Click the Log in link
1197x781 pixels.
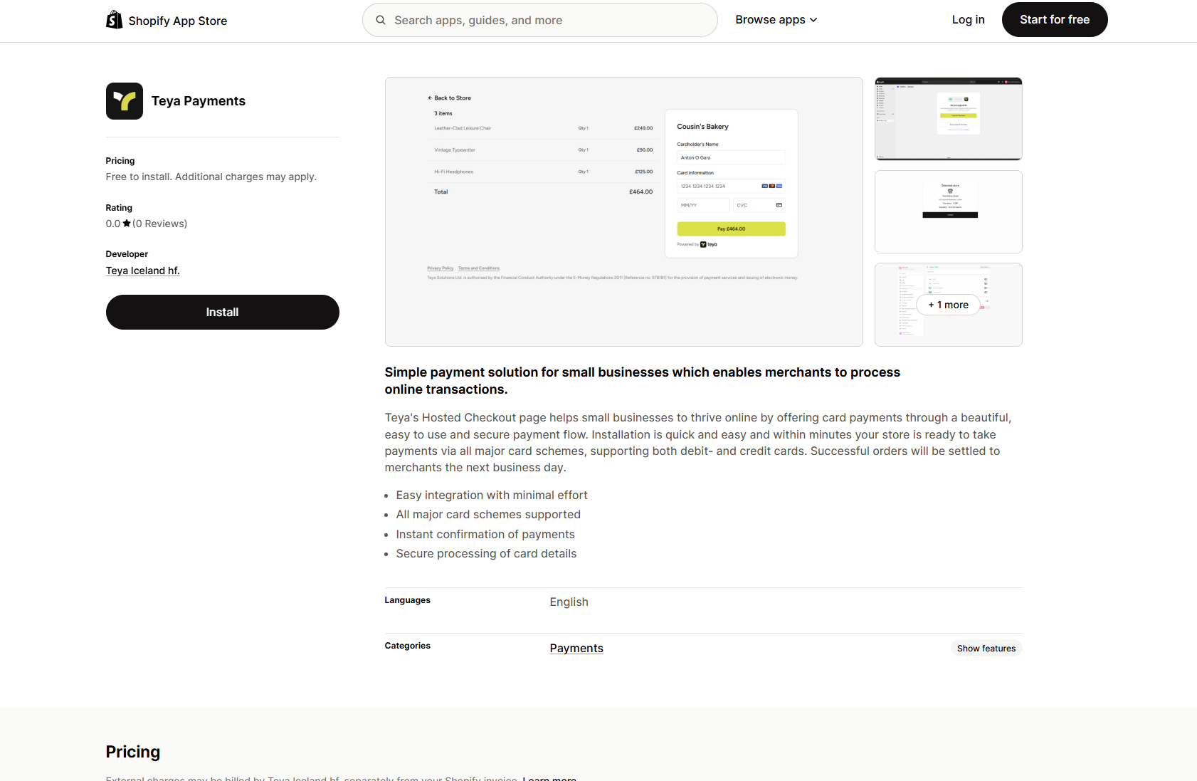click(969, 20)
